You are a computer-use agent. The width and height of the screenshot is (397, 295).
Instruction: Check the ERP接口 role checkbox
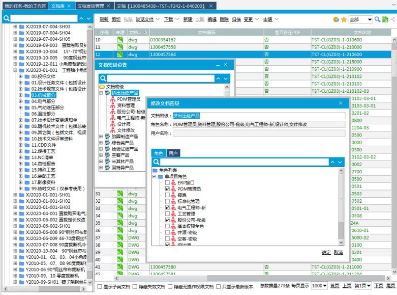click(167, 182)
